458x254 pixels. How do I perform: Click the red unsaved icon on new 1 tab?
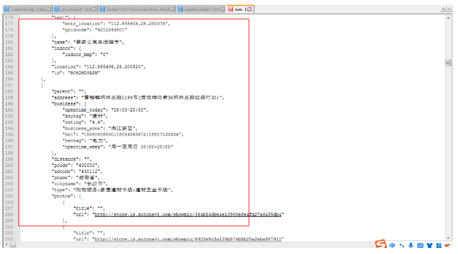230,9
